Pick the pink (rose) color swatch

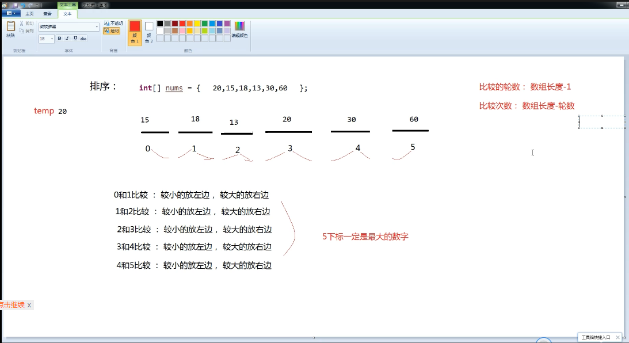(182, 31)
